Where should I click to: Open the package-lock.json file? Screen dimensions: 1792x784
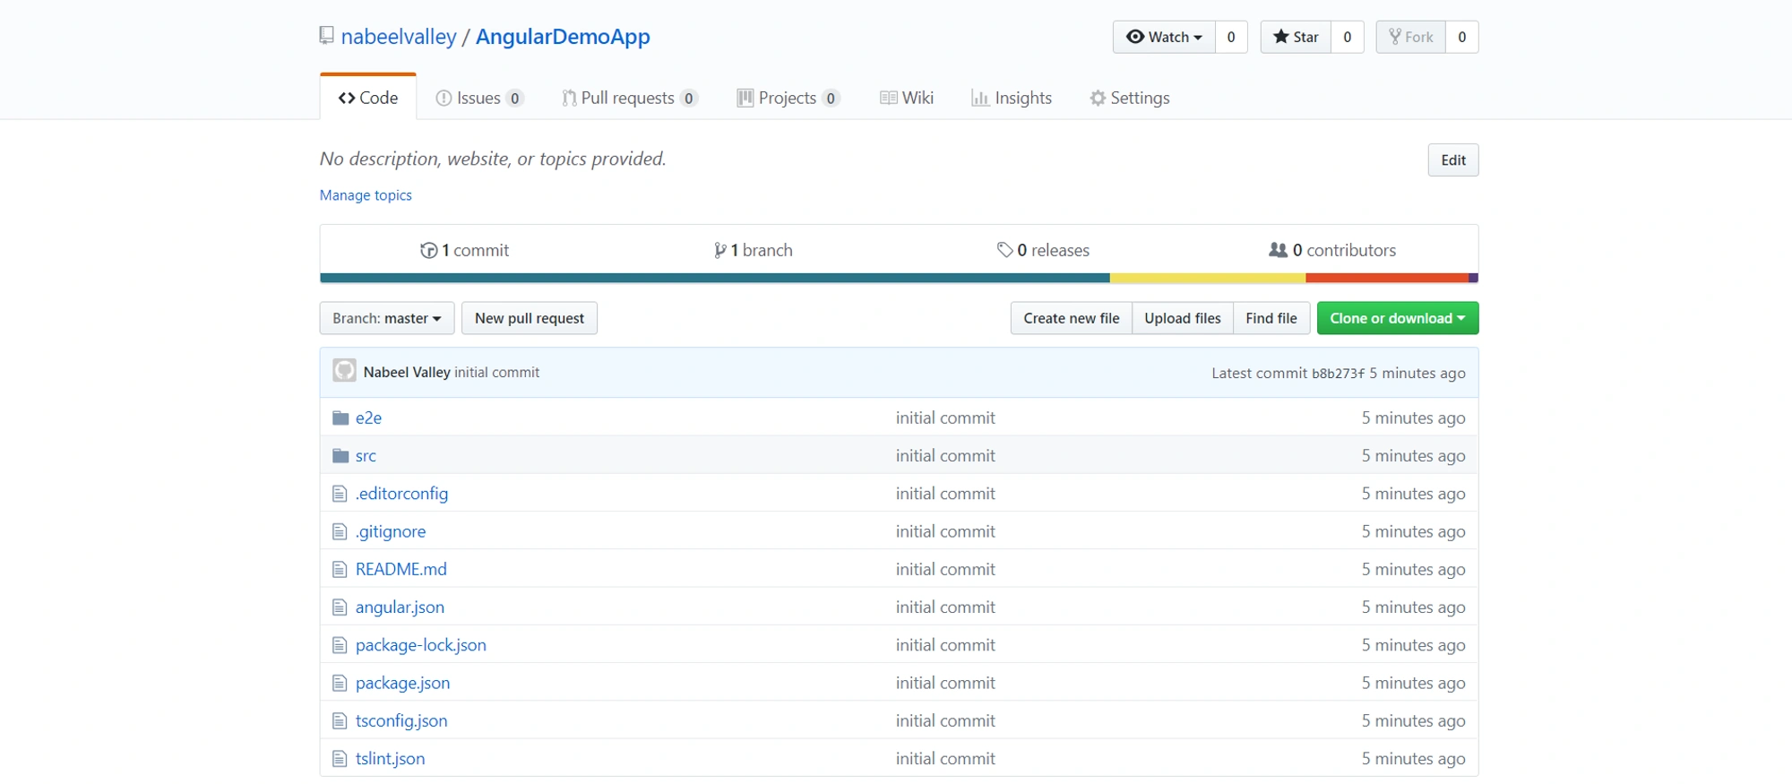(x=421, y=645)
